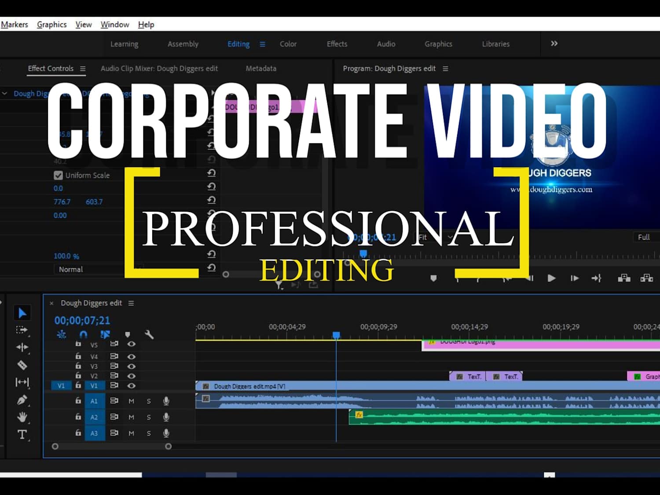The height and width of the screenshot is (495, 660).
Task: Enable voice-over record on track A1
Action: [x=166, y=401]
